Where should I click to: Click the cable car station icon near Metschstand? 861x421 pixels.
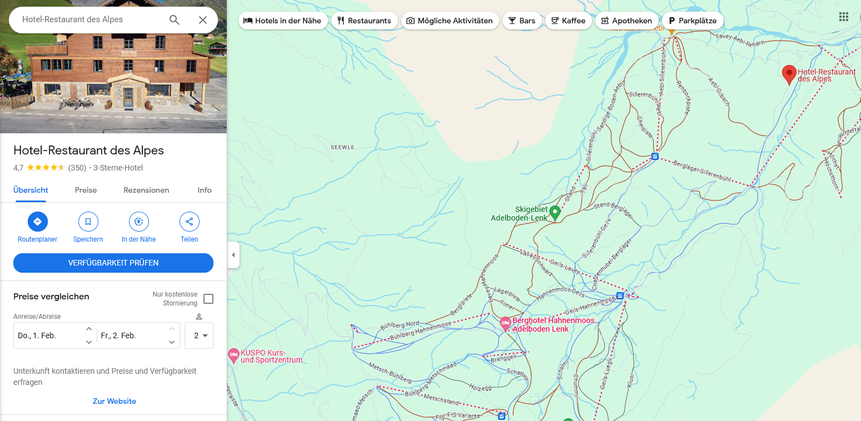501,415
